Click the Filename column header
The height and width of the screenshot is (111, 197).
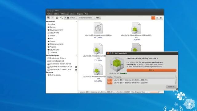tap(118, 77)
